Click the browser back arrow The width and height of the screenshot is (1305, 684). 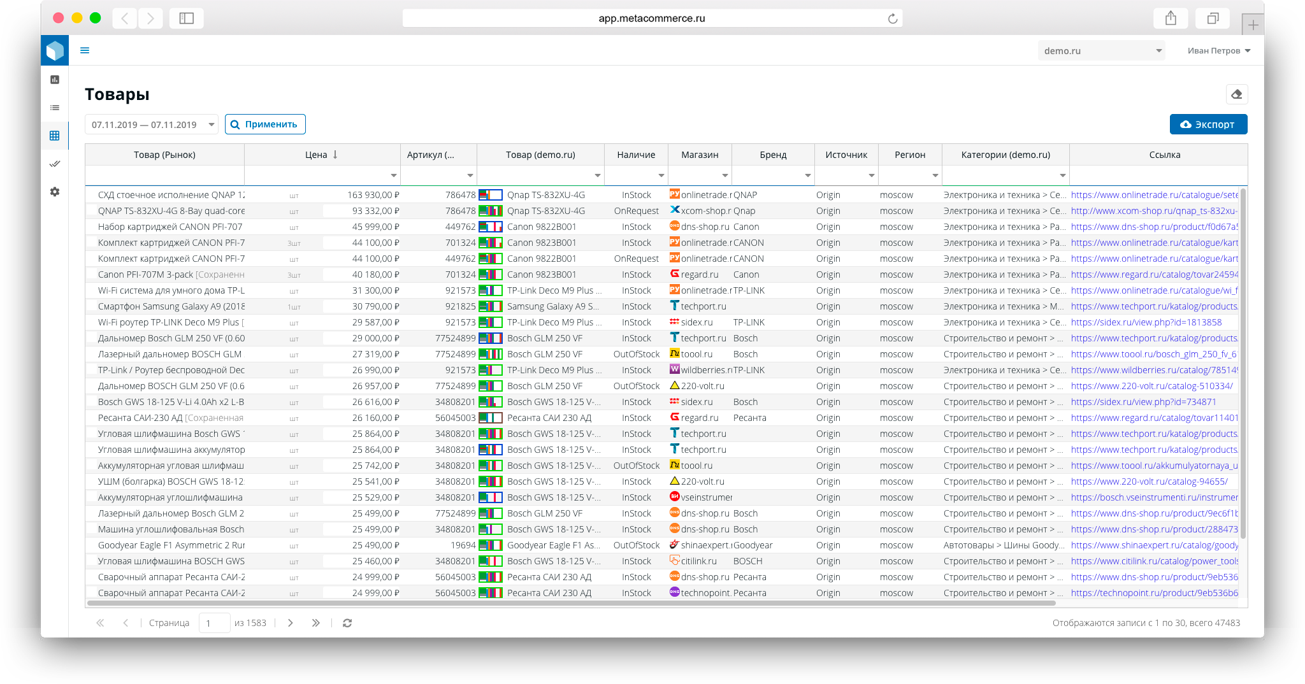(125, 18)
